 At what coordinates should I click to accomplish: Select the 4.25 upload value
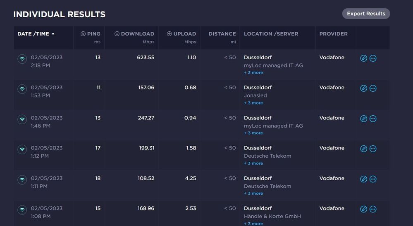pos(191,178)
